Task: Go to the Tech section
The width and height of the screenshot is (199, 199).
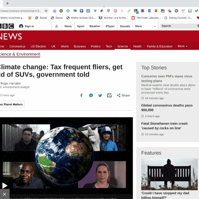Action: [109, 46]
